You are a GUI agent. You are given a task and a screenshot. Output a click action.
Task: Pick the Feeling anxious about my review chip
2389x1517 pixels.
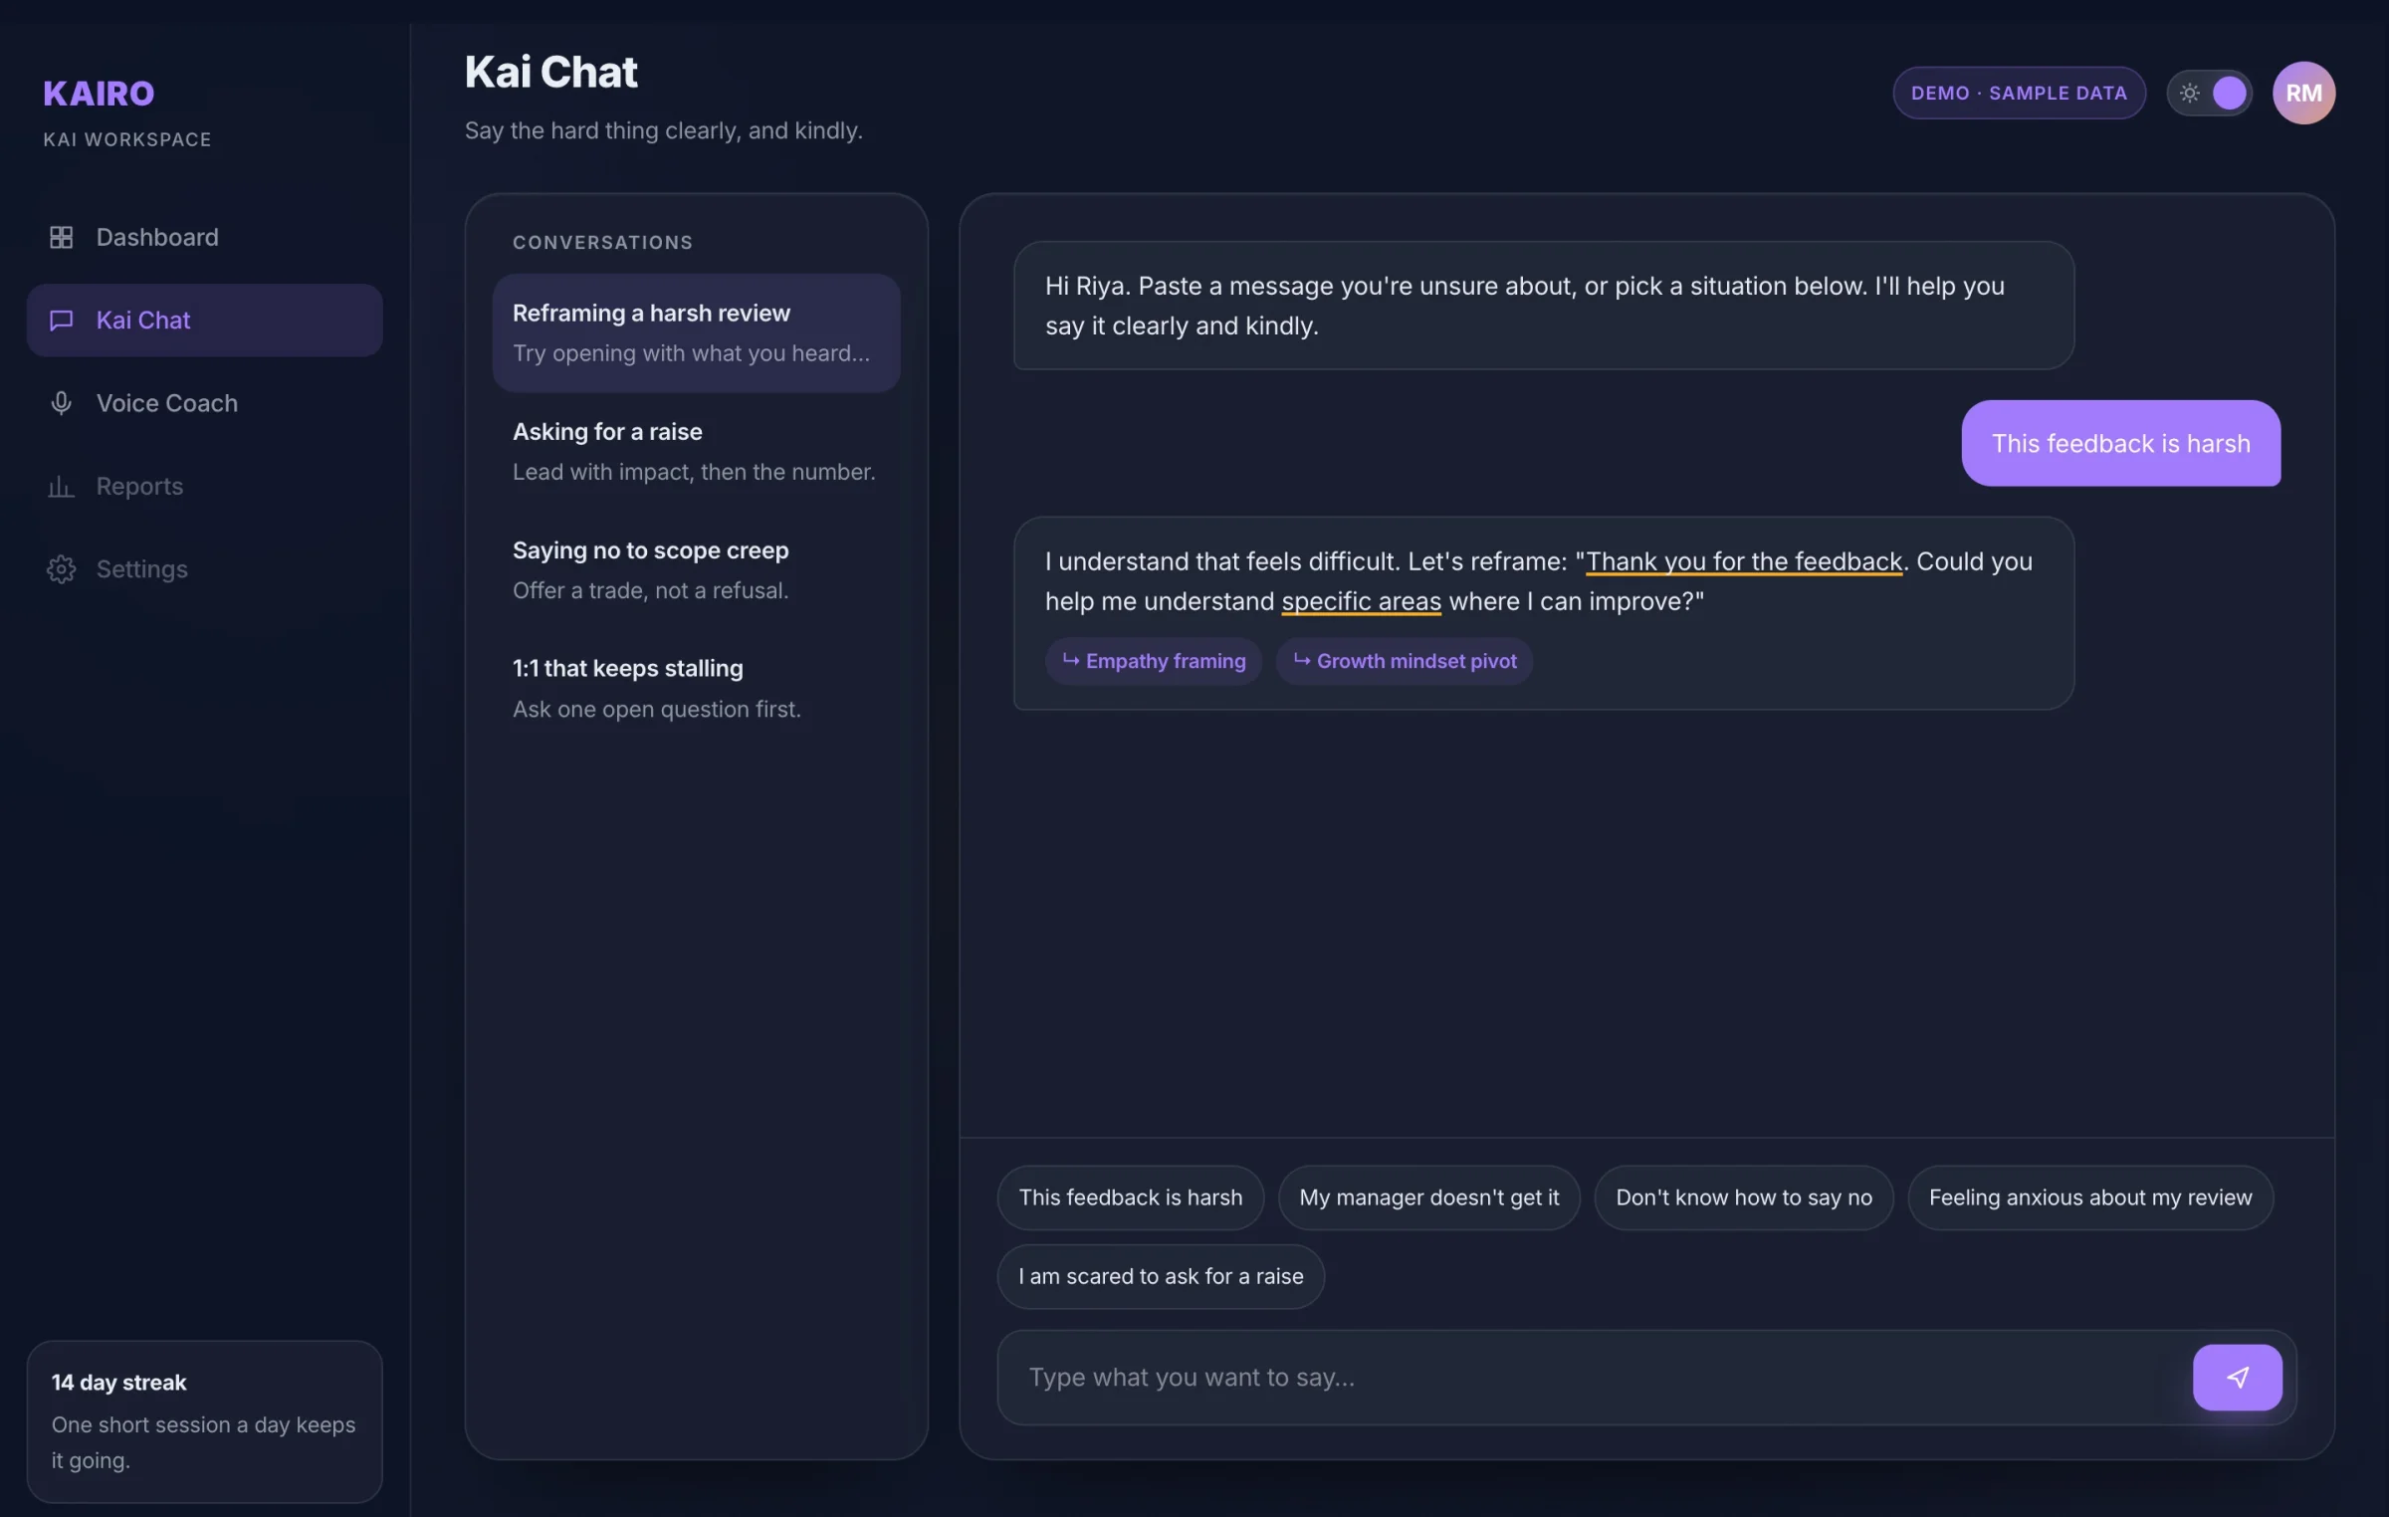[x=2090, y=1197]
